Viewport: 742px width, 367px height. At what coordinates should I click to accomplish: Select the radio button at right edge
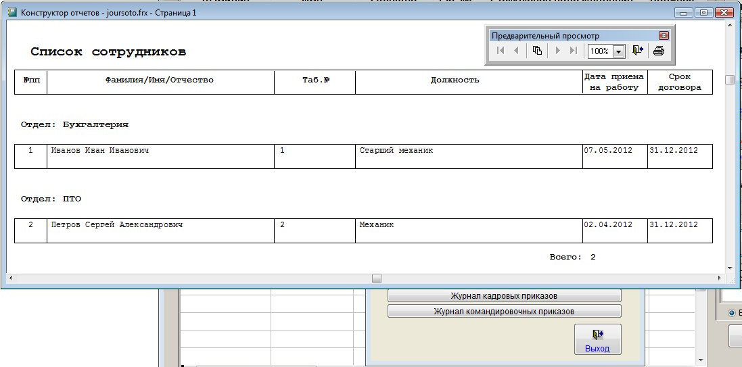coord(732,313)
